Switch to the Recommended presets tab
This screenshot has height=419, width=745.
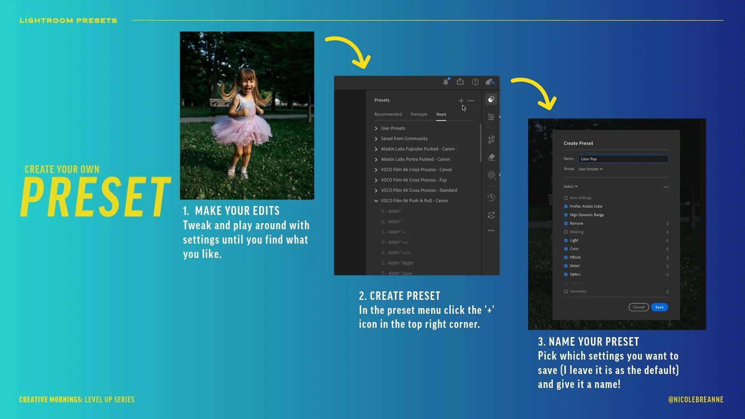pos(388,114)
